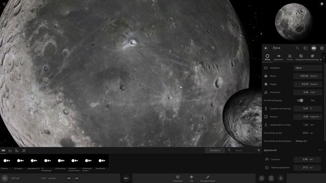This screenshot has height=183, width=326.
Task: Select the Moon preview thumbnail
Action: pos(293,21)
